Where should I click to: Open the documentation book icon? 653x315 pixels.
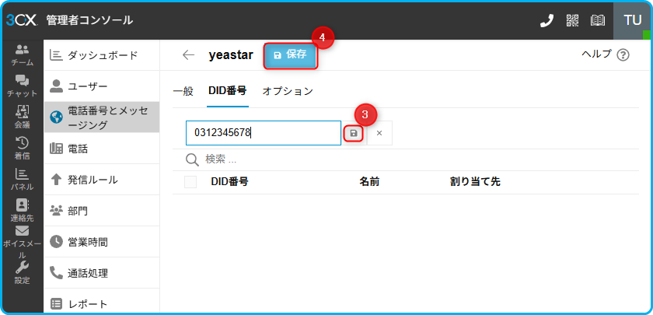click(598, 20)
